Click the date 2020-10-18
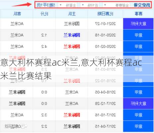Image resolution: width=154 pixels, height=133 pixels. tap(105, 35)
